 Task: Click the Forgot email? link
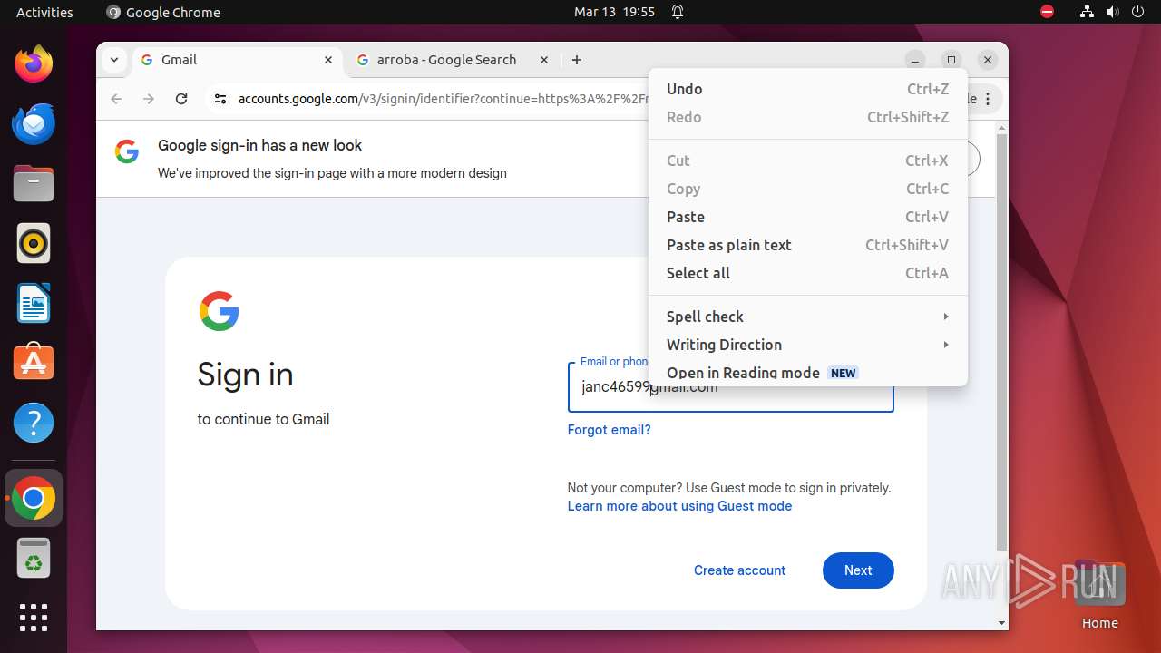point(609,430)
